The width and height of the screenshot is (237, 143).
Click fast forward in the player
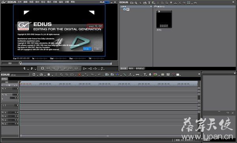[71, 69]
